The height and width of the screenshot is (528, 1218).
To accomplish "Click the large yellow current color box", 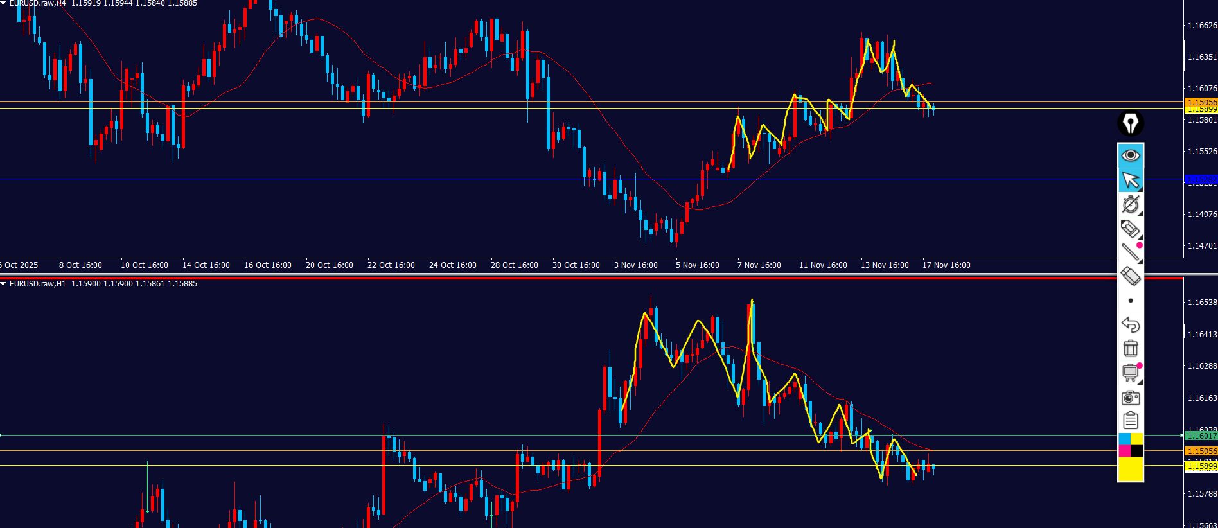I will click(1130, 469).
